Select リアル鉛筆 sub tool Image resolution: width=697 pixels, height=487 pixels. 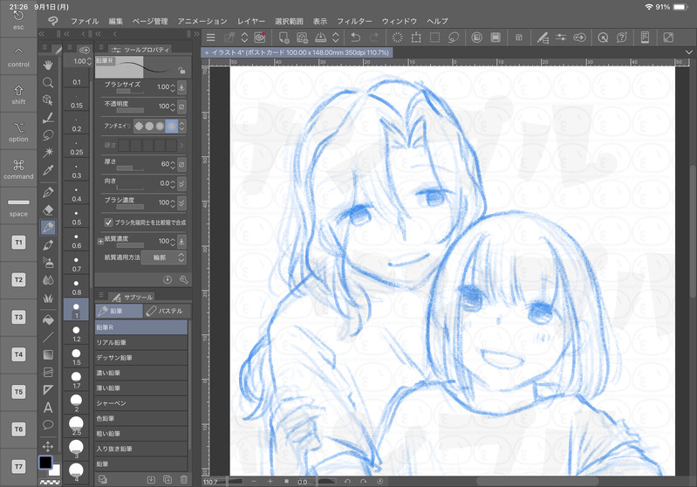[141, 342]
